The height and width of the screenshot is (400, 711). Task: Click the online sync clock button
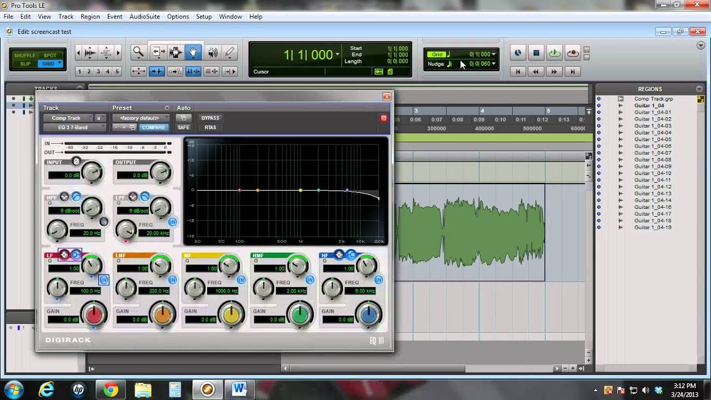point(518,53)
